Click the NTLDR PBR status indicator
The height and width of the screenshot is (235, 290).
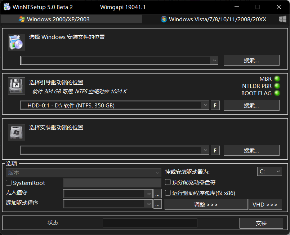click(x=277, y=86)
